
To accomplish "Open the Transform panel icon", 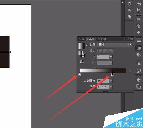I will [x=130, y=4].
